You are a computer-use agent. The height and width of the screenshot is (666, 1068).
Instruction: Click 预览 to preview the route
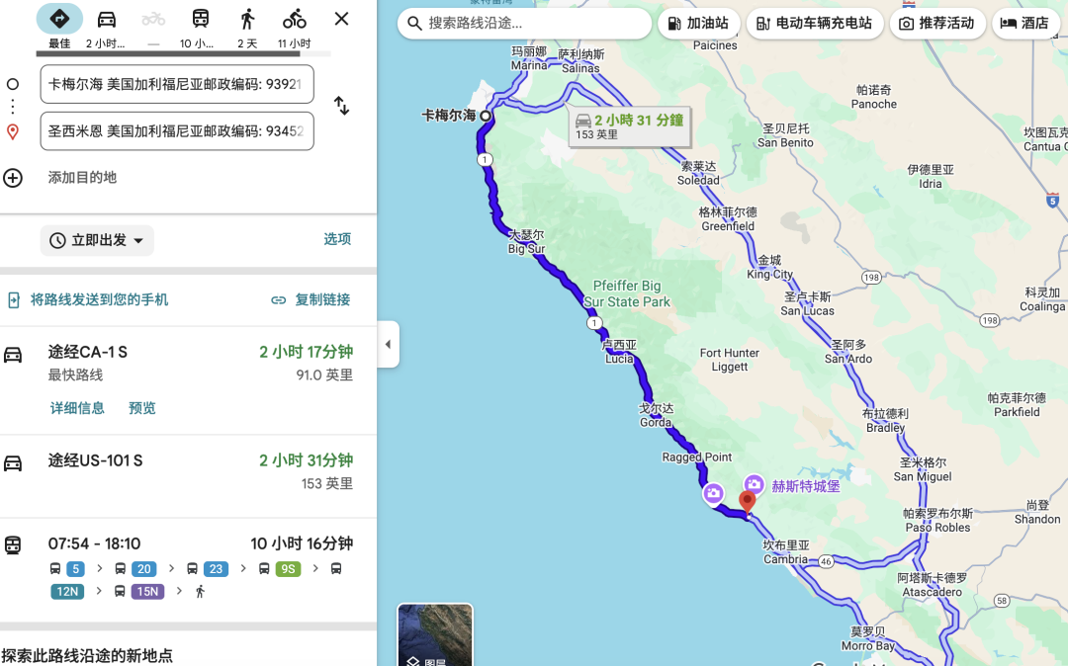(142, 408)
